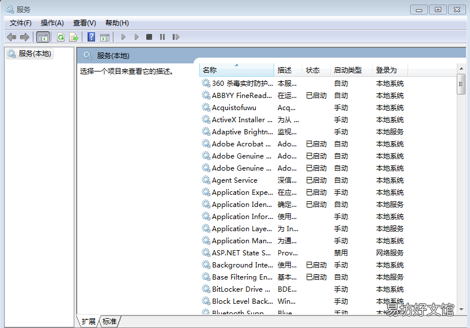Click the gear icon for Block Level Back...
The image size is (470, 328).
tap(206, 301)
